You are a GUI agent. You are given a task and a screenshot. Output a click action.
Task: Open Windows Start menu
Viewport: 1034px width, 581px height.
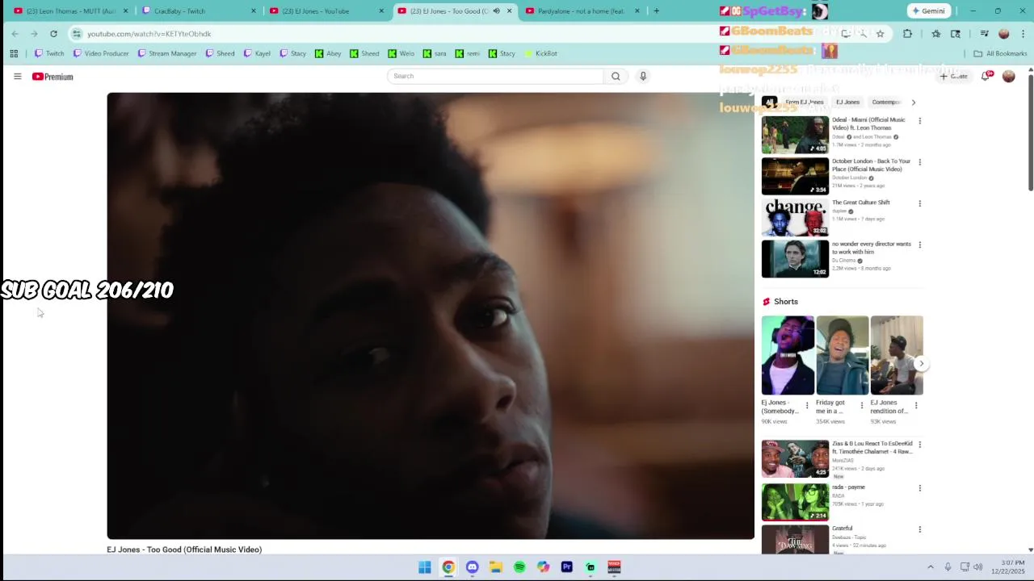(x=425, y=567)
